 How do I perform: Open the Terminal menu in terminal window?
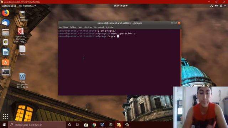[x=99, y=27]
